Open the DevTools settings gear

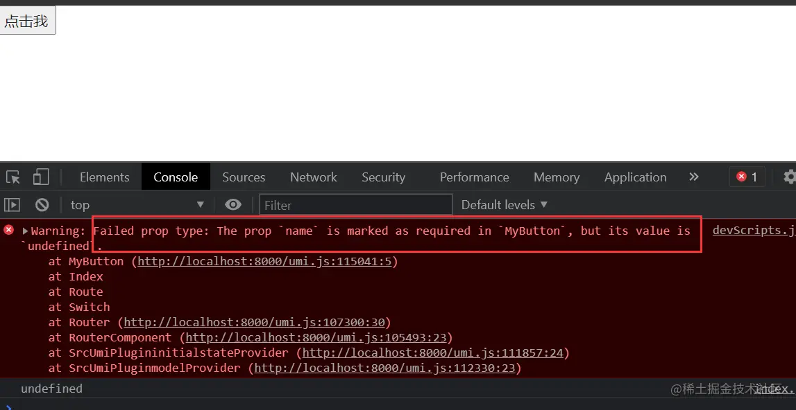point(789,177)
